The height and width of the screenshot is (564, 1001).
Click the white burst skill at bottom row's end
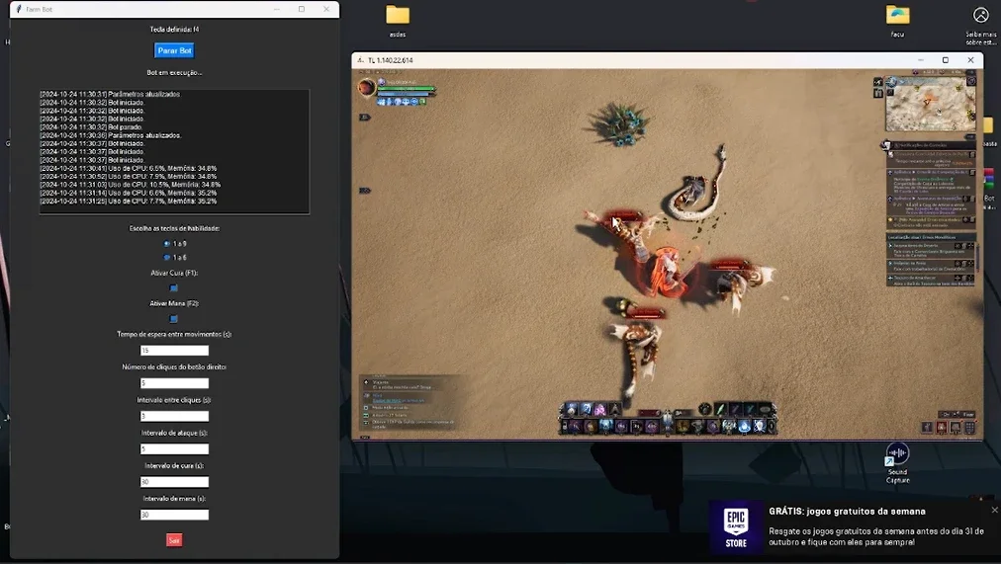pos(760,427)
